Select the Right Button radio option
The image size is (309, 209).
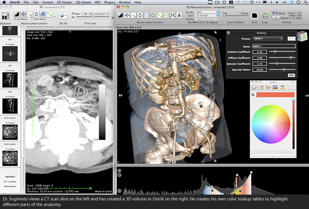pyautogui.click(x=32, y=19)
